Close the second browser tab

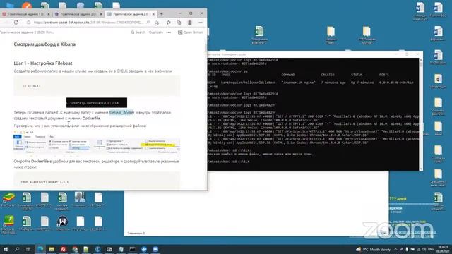coord(101,14)
